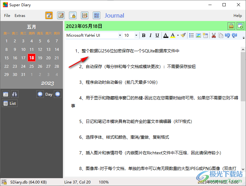The width and height of the screenshot is (246, 186).
Task: Click Line 37, Col 20 status text
Action: (77, 182)
